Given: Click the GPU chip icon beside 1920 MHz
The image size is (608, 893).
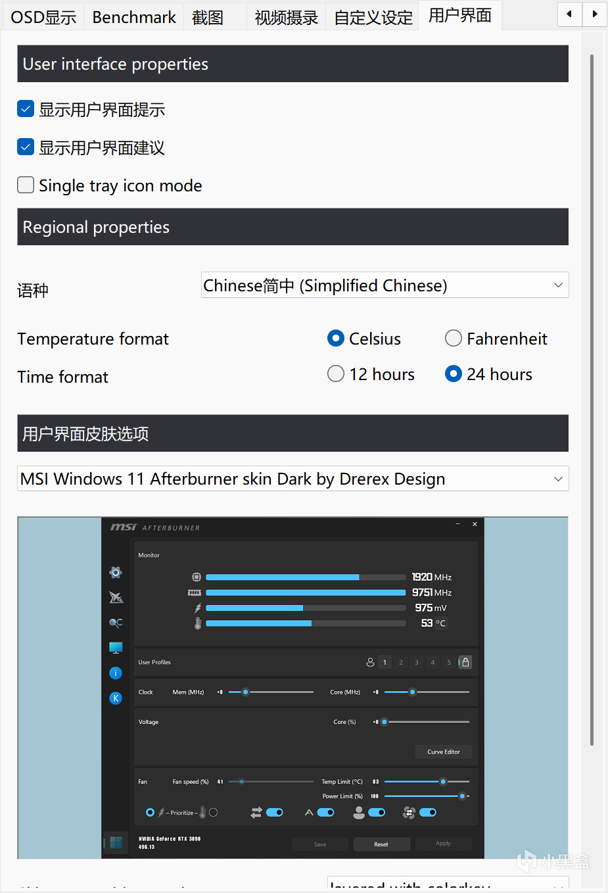Looking at the screenshot, I should coord(197,577).
